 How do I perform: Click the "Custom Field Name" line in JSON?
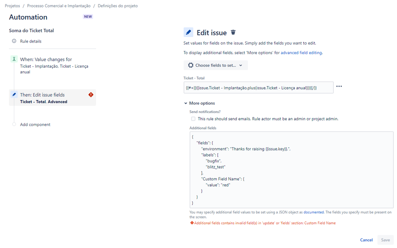click(223, 179)
